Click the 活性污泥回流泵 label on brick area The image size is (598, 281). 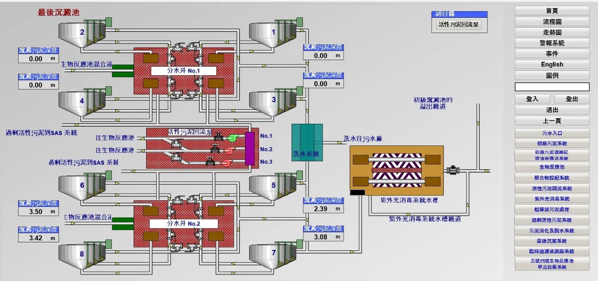(x=190, y=132)
